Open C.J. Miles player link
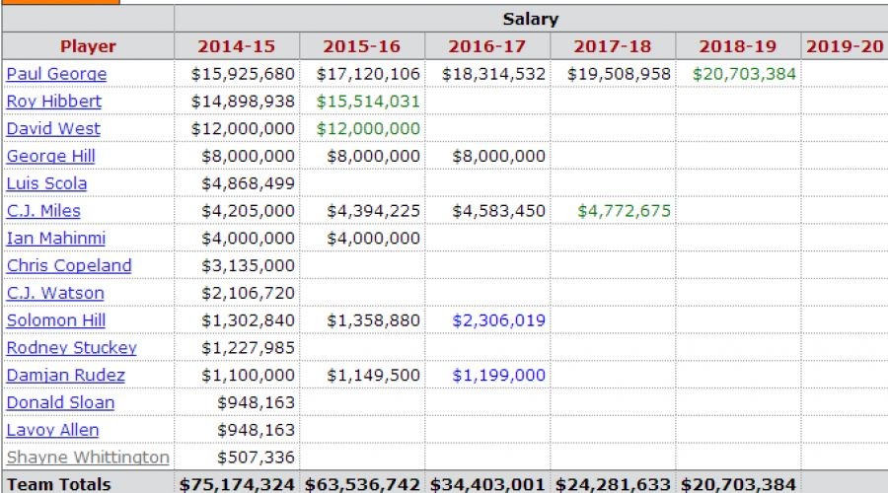Viewport: 888px width, 493px height. point(43,211)
